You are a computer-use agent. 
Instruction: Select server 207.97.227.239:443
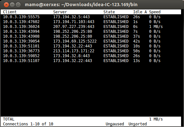[x=74, y=27]
